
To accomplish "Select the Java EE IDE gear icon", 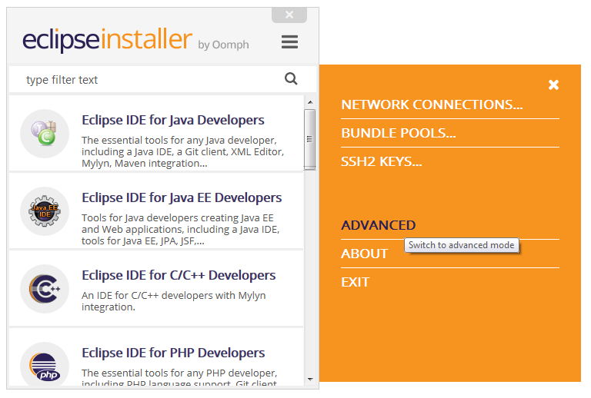I will click(x=45, y=211).
